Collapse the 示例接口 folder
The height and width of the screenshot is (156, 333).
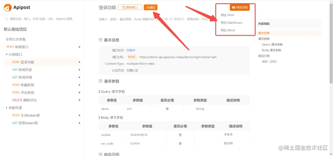[6, 54]
